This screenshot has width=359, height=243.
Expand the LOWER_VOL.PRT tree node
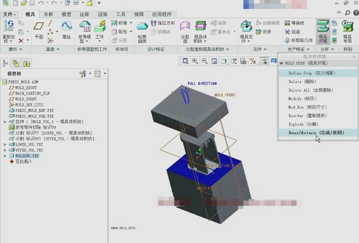[x=5, y=144]
